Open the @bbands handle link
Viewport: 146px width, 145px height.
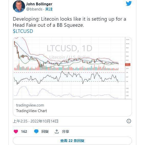coord(34,9)
